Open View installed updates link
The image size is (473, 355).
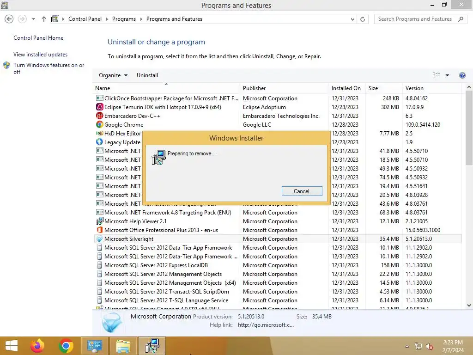(x=41, y=55)
